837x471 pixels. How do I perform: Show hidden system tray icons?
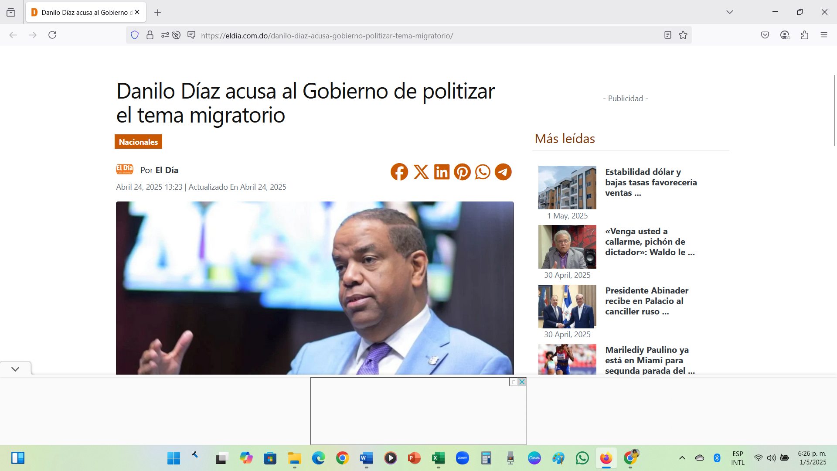pos(682,458)
